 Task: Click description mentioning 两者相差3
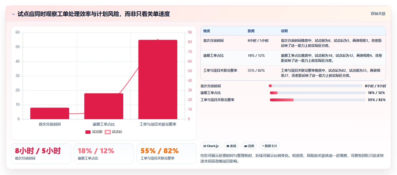point(331,43)
